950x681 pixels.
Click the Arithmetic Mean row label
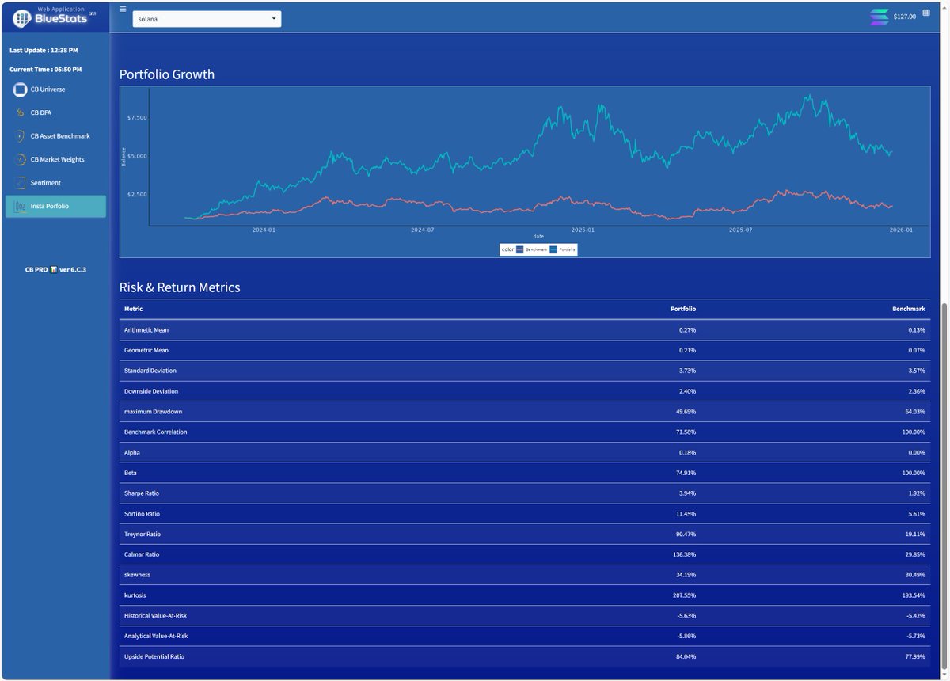[146, 329]
